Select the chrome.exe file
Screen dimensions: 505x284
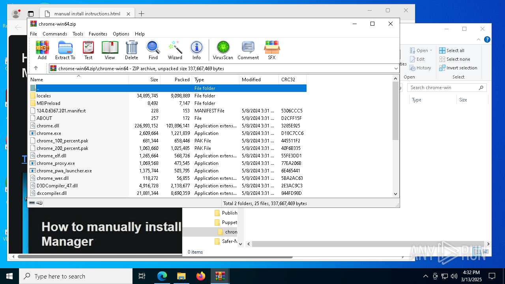point(168,133)
